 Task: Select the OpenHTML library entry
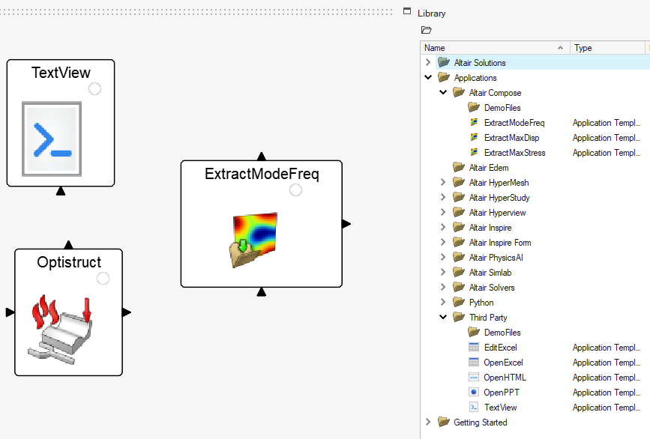[505, 378]
